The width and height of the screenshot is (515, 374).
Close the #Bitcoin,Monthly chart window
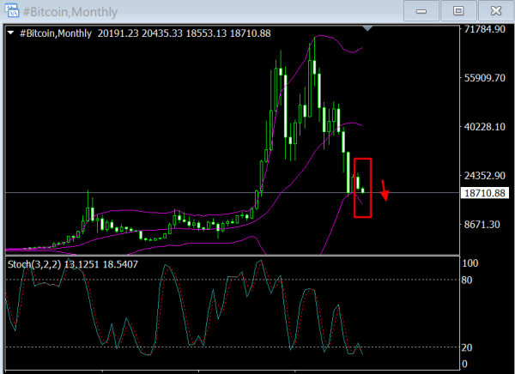[x=496, y=11]
